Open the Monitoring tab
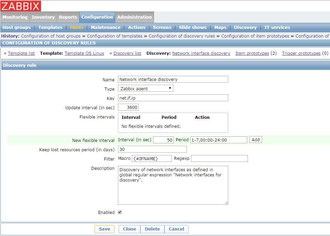 [x=15, y=17]
